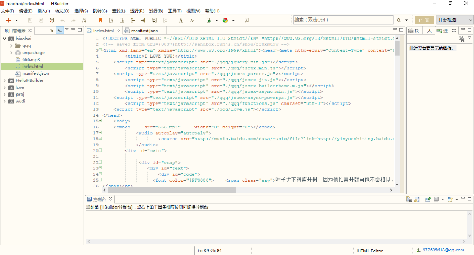Open the 帮助(H) menu
This screenshot has height=255, width=474.
212,11
